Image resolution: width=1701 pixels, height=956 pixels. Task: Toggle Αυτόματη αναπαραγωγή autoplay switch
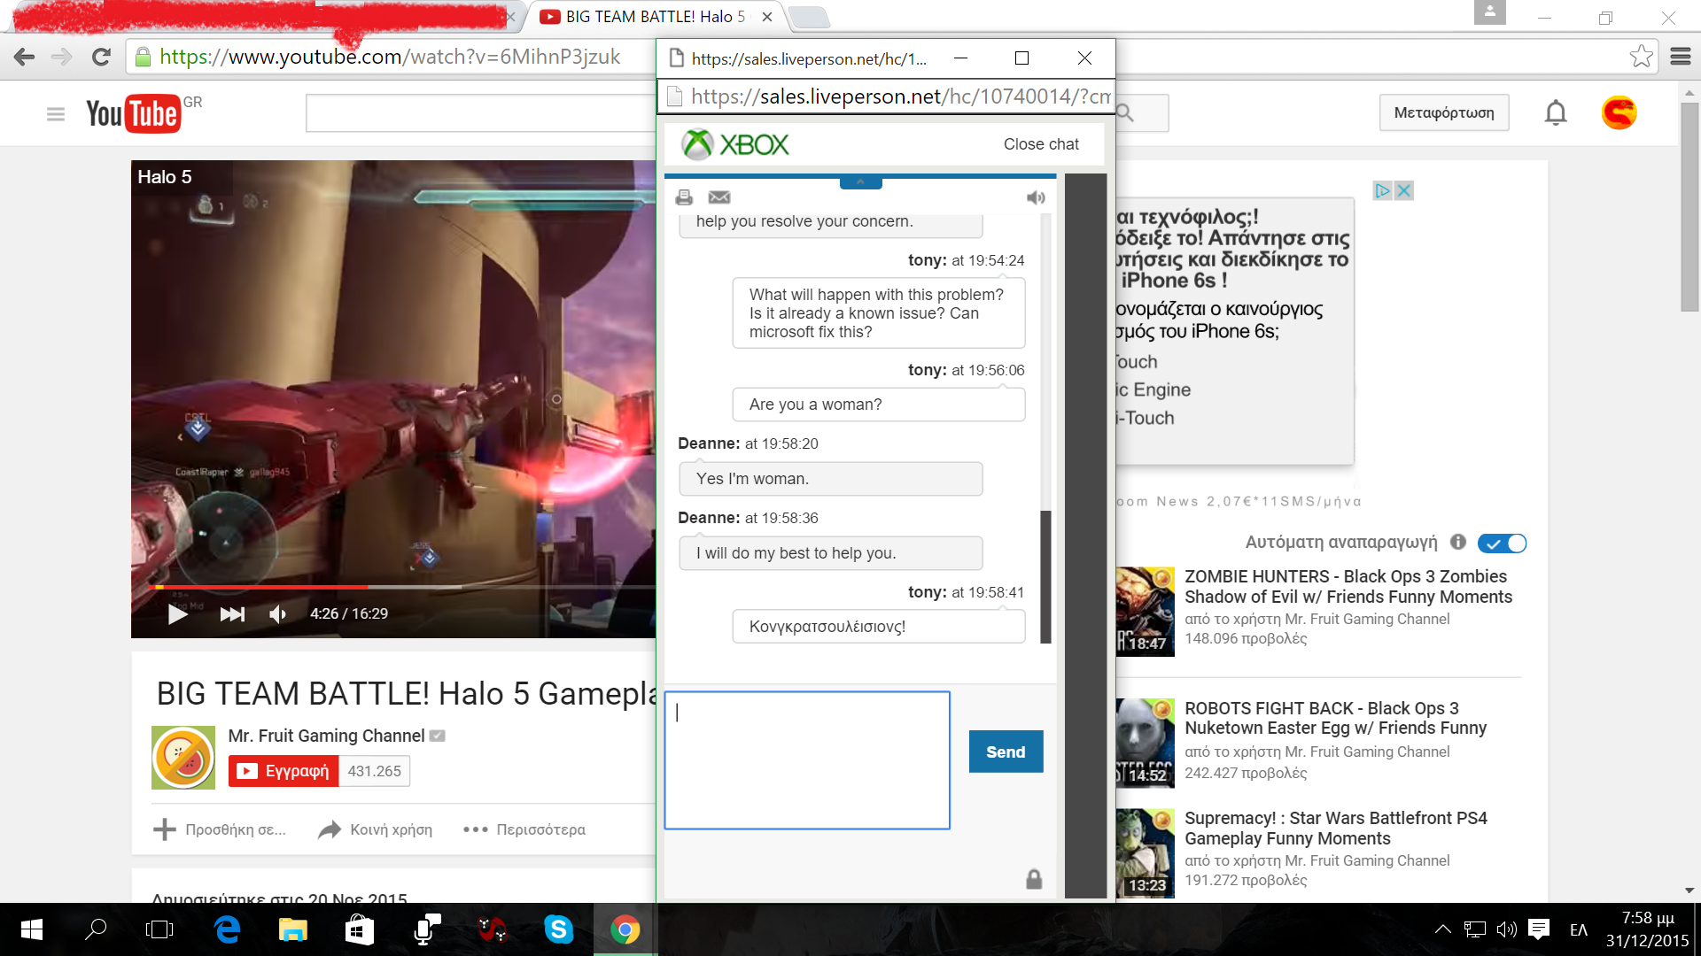[x=1503, y=544]
